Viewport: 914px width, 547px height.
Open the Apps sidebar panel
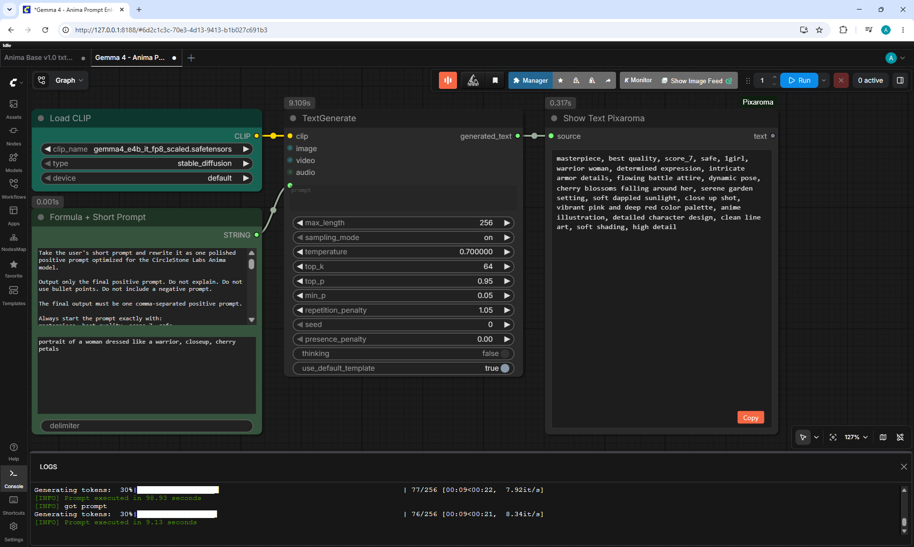(13, 216)
